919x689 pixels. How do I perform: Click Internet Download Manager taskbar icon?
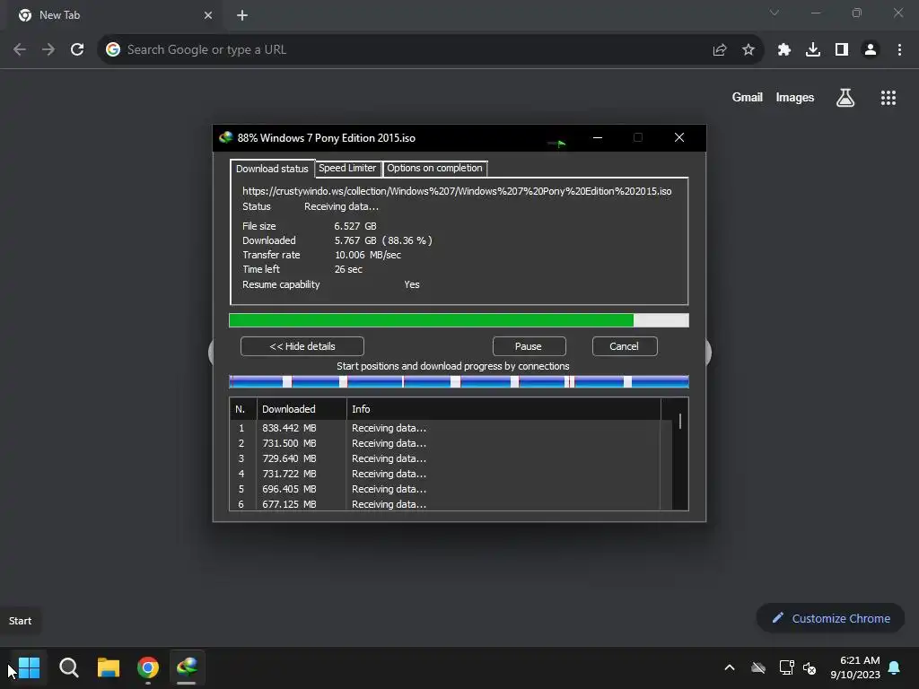(x=187, y=667)
